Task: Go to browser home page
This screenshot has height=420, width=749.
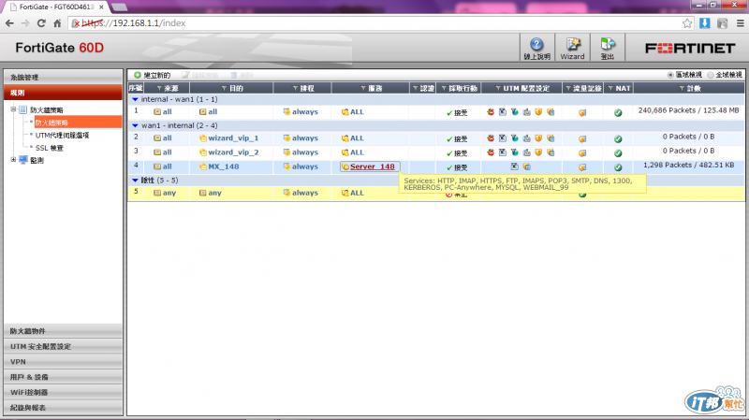Action: click(x=57, y=22)
